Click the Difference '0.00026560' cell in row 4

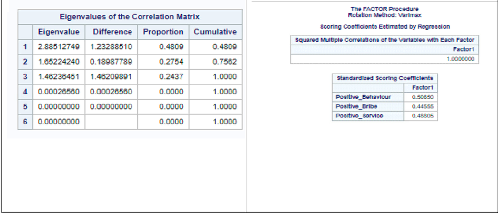tap(112, 92)
